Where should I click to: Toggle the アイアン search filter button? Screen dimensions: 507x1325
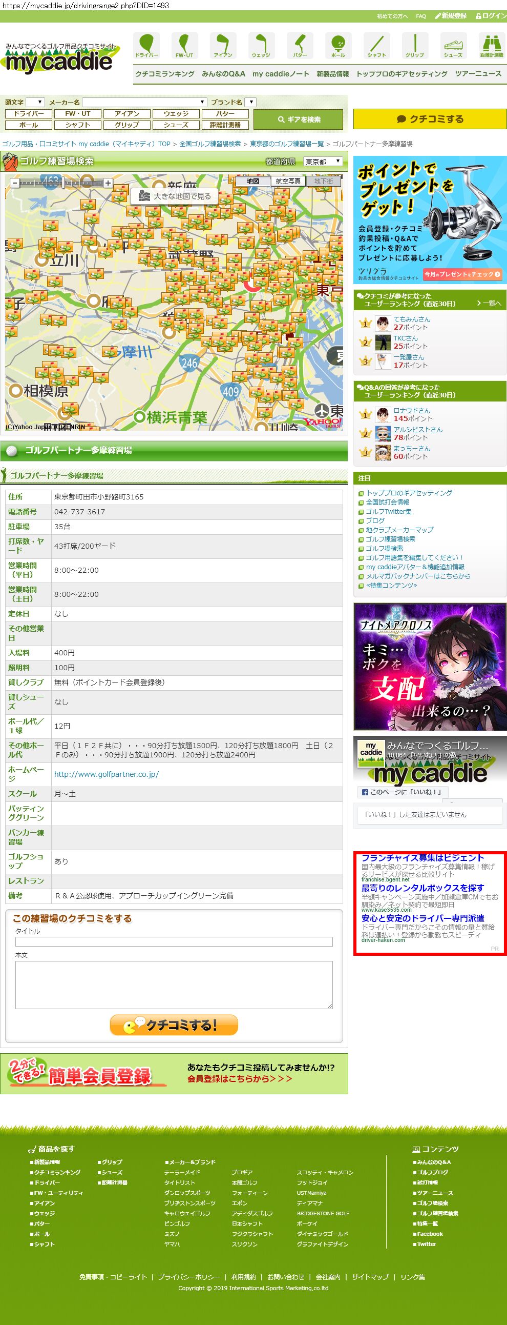tap(127, 114)
